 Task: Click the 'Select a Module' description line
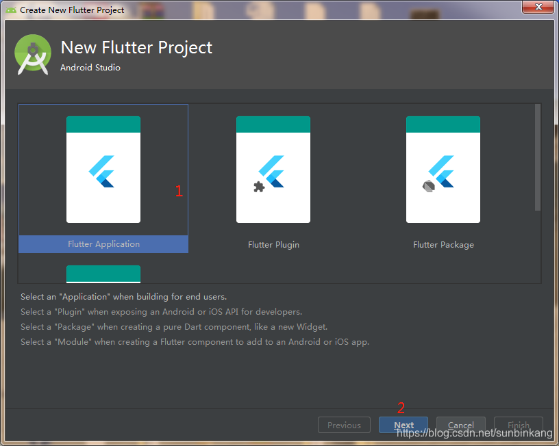click(195, 342)
